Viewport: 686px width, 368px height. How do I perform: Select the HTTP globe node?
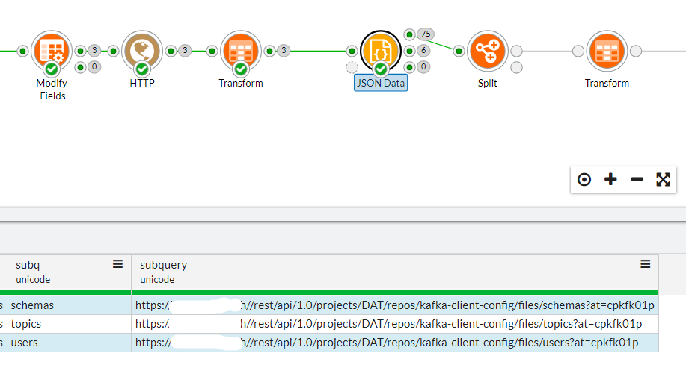[x=142, y=51]
